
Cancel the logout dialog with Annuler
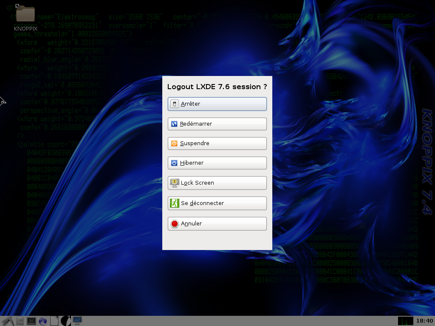217,224
